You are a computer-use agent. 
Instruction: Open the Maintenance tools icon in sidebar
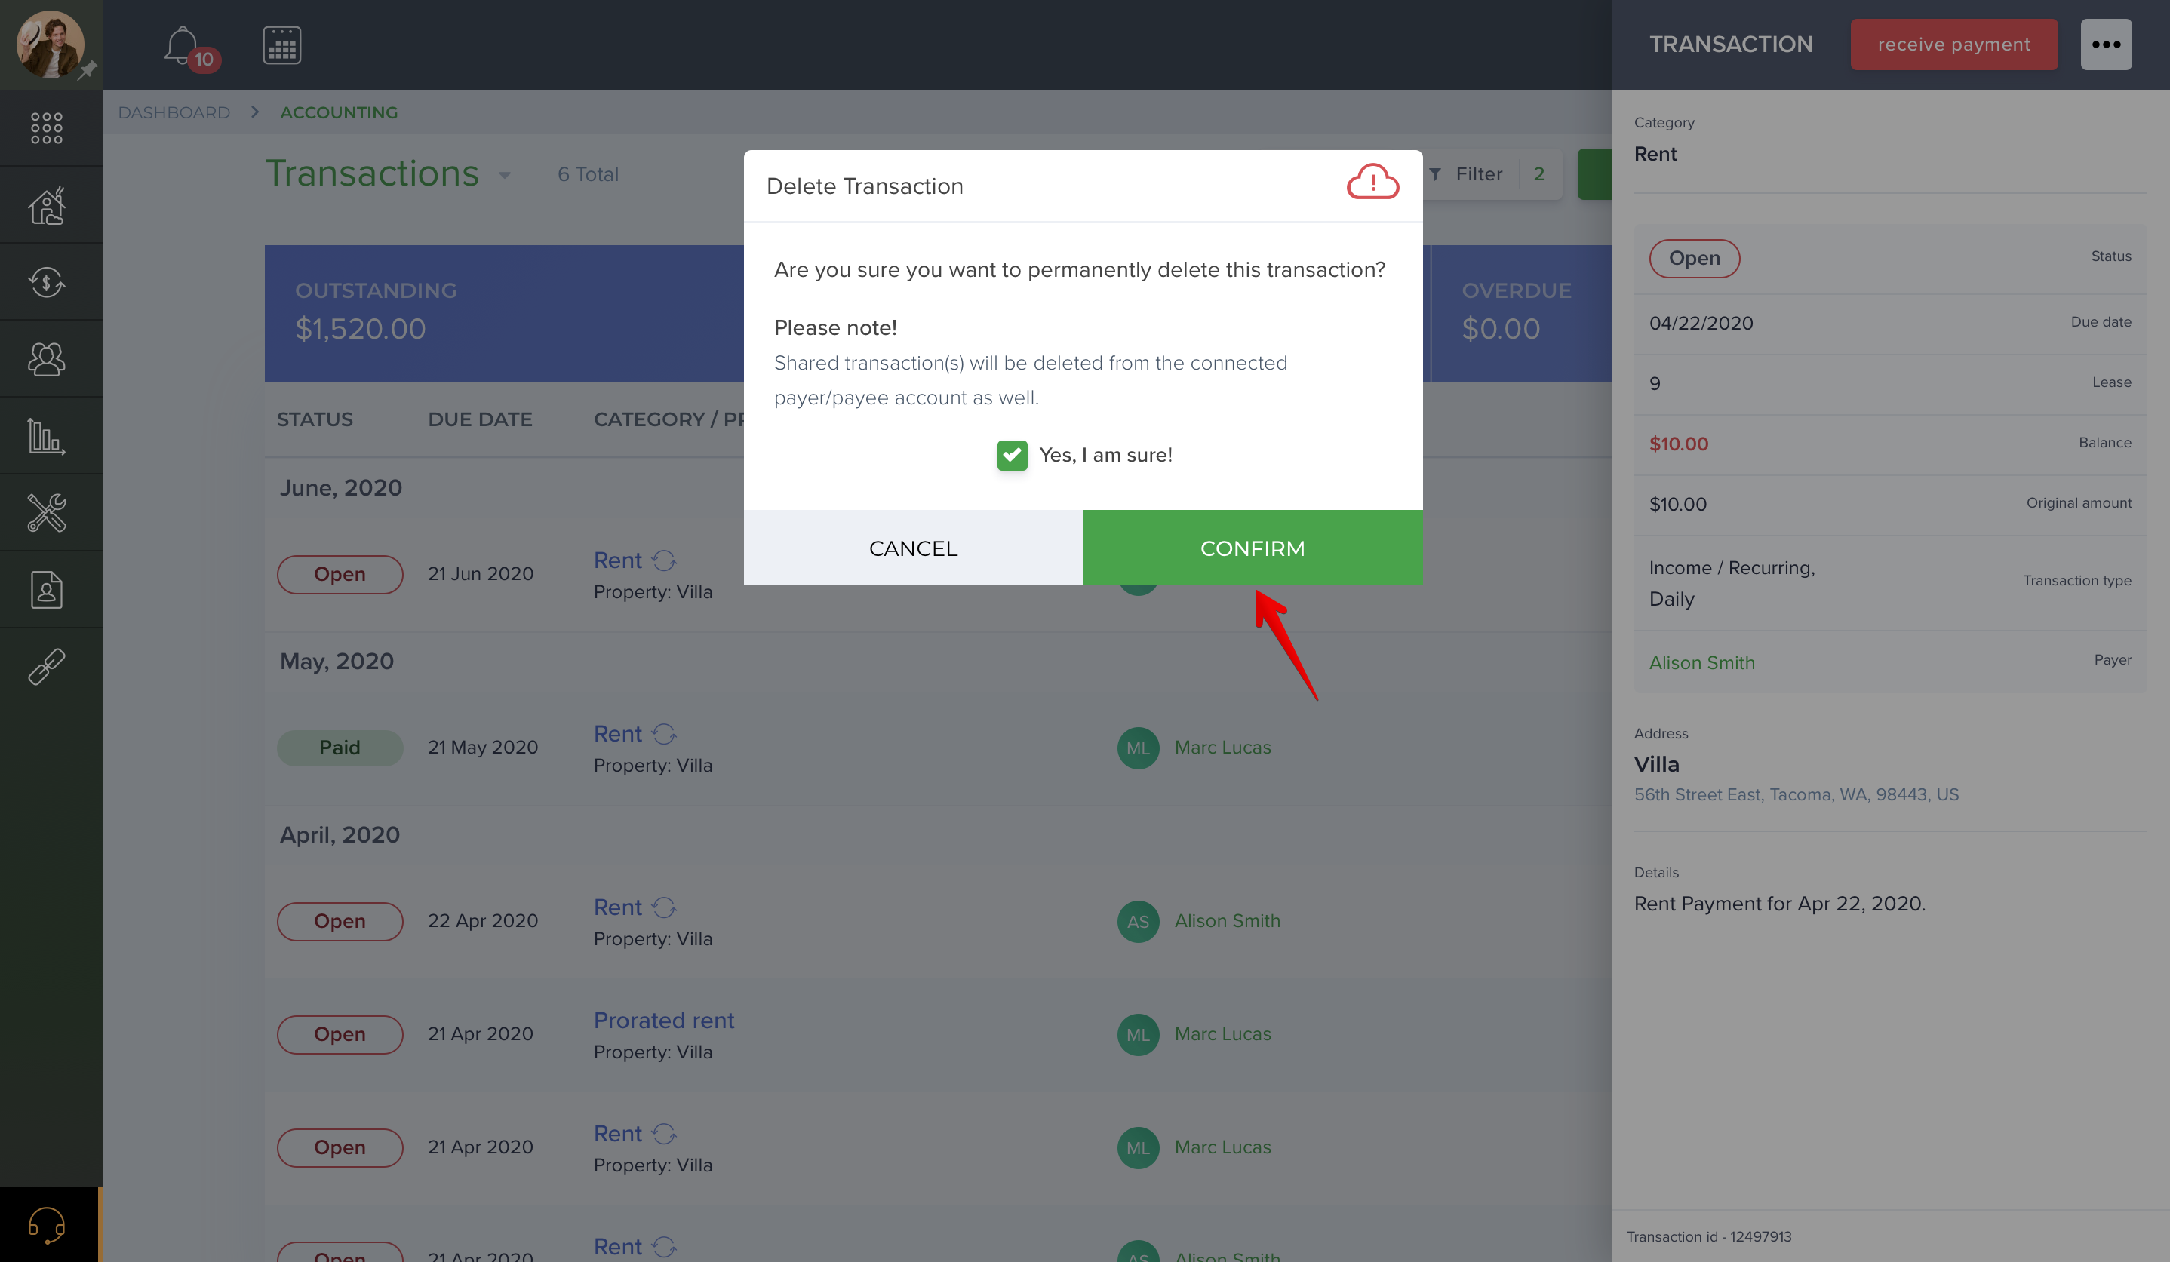47,512
